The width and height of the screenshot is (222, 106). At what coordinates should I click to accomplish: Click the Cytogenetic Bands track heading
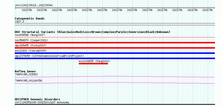pos(30,18)
